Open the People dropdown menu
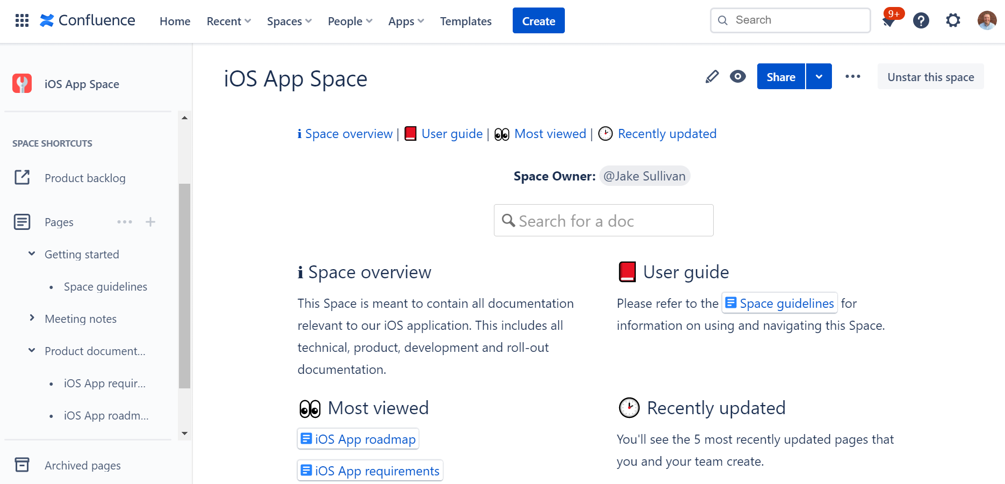Image resolution: width=1005 pixels, height=484 pixels. click(x=350, y=21)
